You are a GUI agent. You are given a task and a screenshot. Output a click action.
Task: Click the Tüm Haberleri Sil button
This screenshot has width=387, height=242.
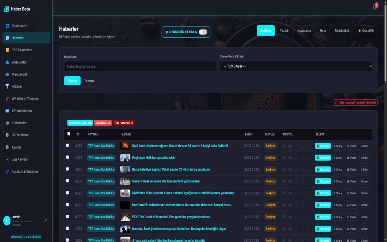124,123
